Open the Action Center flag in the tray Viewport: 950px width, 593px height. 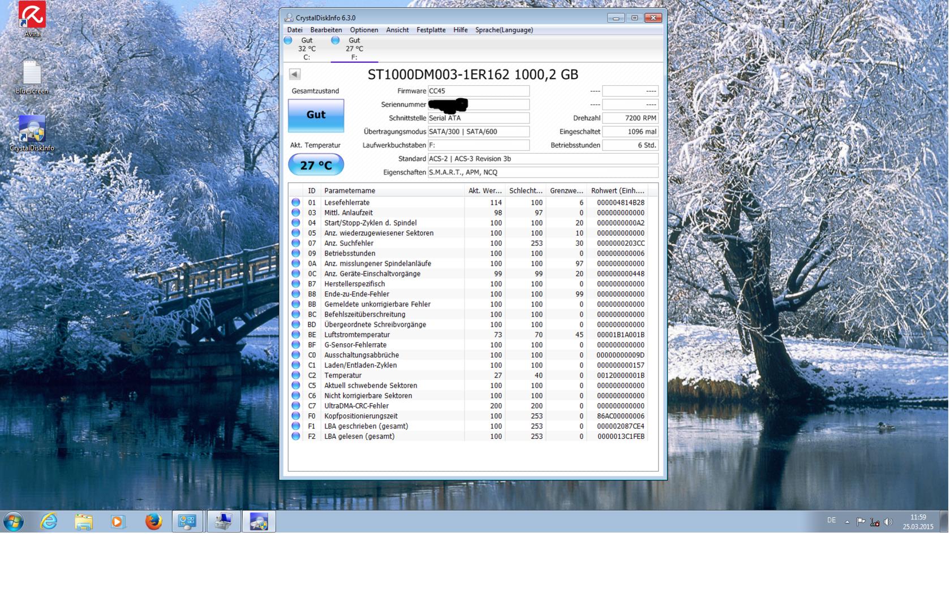(x=861, y=522)
